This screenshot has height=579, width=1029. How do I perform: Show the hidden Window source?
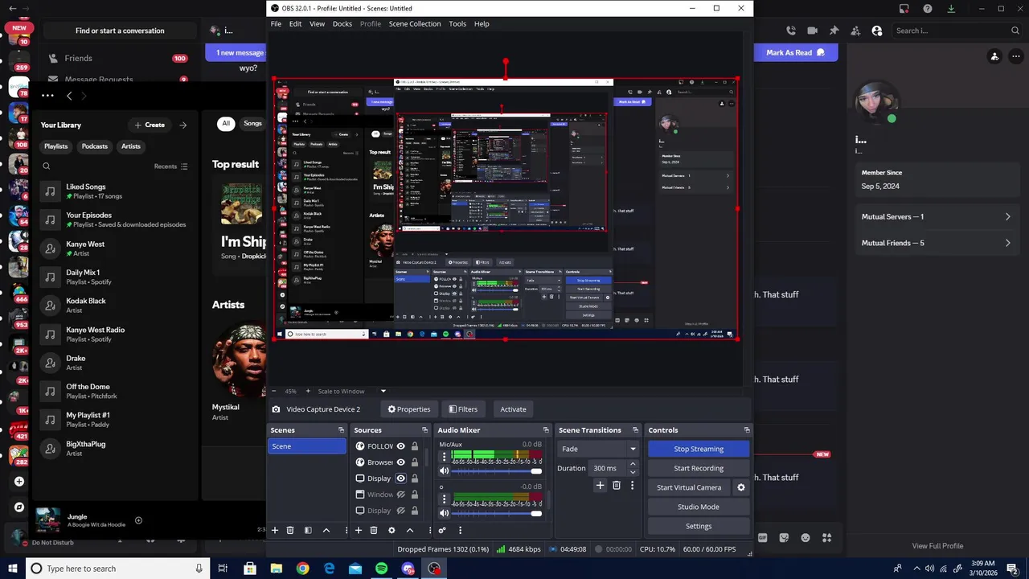[400, 495]
